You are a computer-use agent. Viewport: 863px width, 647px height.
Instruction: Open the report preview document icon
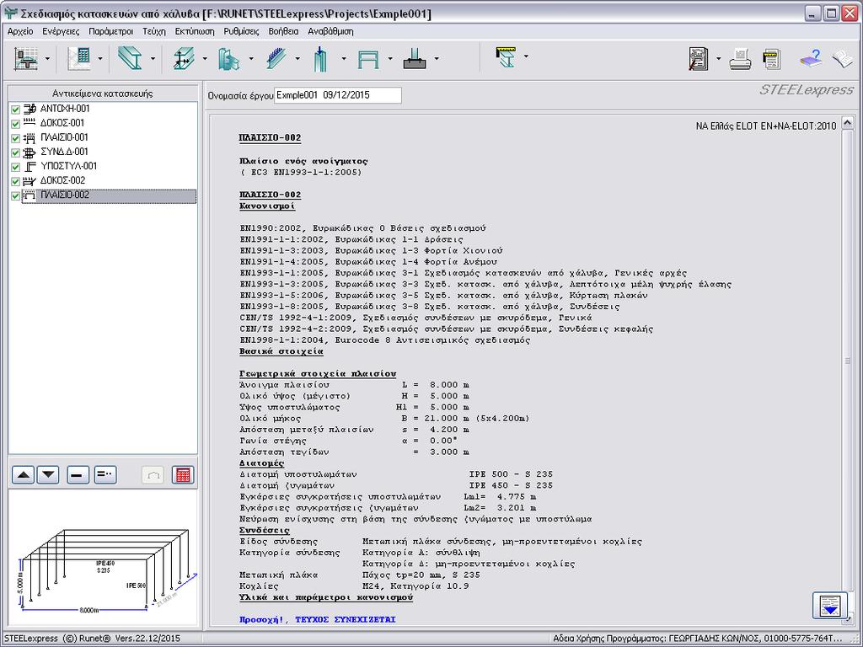699,58
